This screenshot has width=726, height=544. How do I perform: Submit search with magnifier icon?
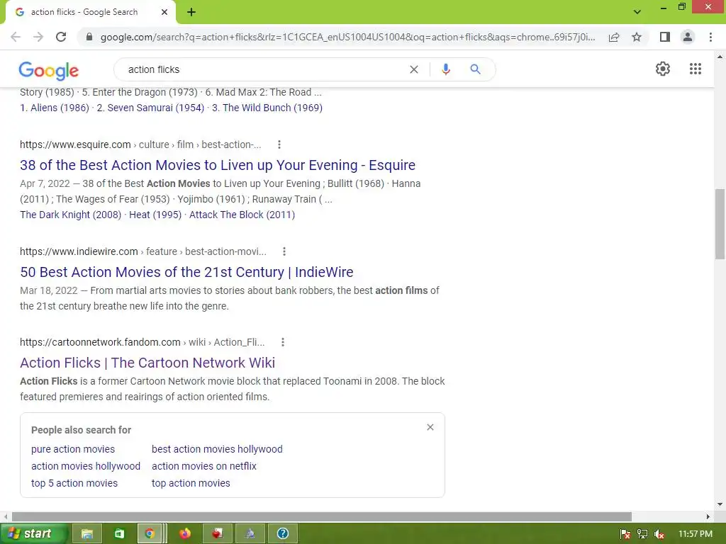[x=475, y=69]
